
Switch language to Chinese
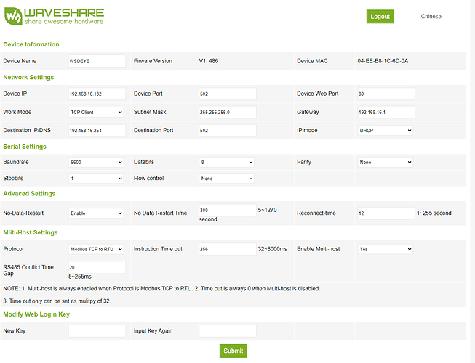(x=431, y=16)
